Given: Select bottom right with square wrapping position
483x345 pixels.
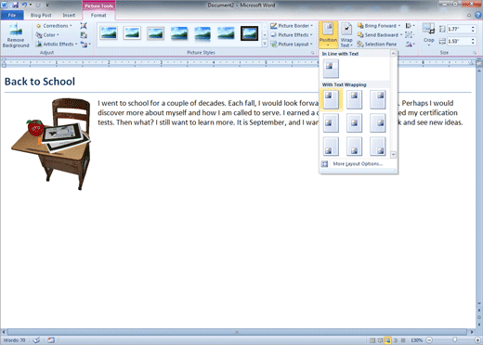Looking at the screenshot, I should tap(378, 147).
